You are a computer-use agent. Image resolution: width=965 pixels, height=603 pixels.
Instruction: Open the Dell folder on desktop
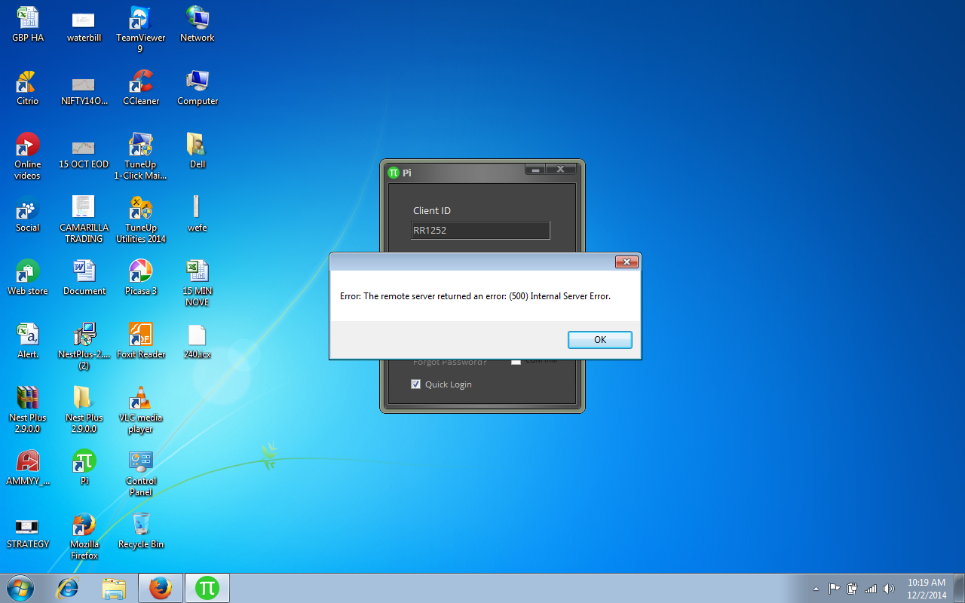pyautogui.click(x=198, y=152)
